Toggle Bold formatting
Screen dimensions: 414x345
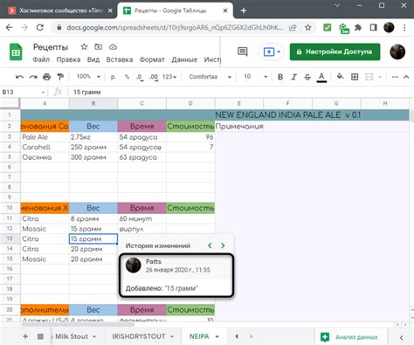point(280,77)
